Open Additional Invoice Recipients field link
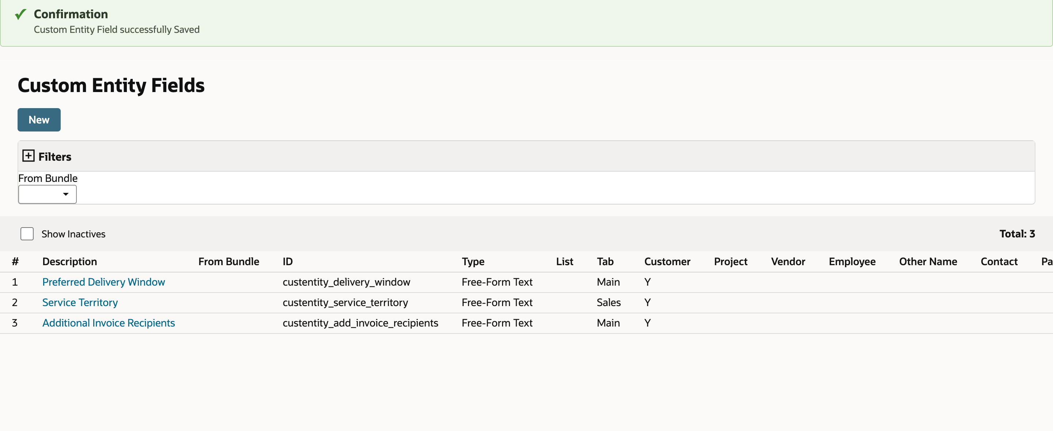Screen dimensions: 1053x431 tap(109, 323)
